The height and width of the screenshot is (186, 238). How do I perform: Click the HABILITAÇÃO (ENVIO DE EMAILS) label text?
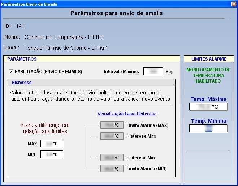(48, 71)
